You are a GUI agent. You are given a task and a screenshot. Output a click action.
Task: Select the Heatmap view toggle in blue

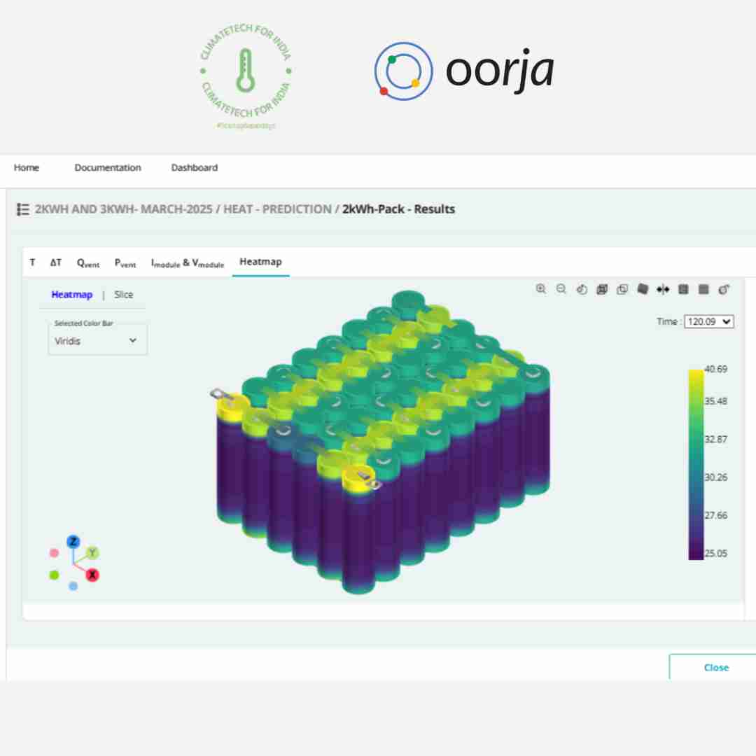pos(71,295)
